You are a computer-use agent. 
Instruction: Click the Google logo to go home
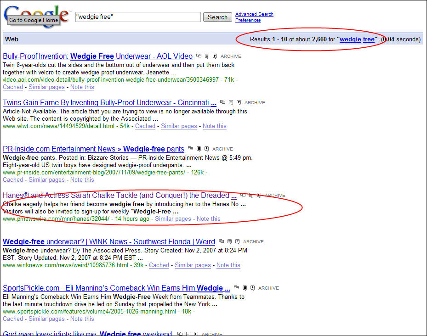pos(36,17)
